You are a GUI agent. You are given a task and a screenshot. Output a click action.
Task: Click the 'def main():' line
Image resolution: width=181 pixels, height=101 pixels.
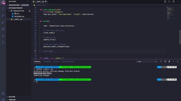pyautogui.click(x=45, y=21)
